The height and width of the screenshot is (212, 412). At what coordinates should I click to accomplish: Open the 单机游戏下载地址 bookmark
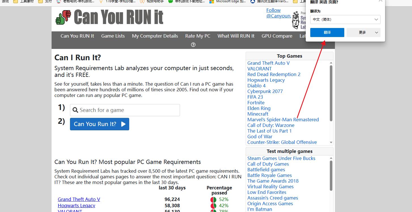coord(187,1)
